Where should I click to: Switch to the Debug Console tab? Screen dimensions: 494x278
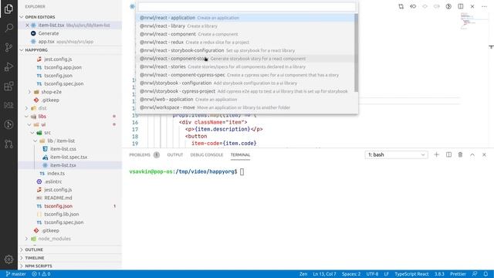click(x=207, y=154)
